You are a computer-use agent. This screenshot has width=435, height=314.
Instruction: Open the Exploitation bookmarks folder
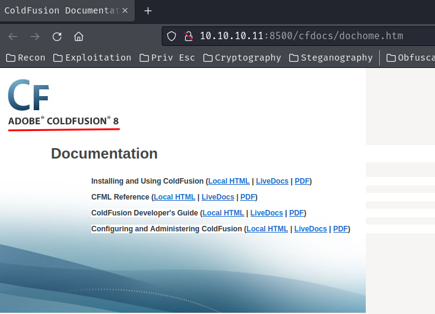coord(92,58)
